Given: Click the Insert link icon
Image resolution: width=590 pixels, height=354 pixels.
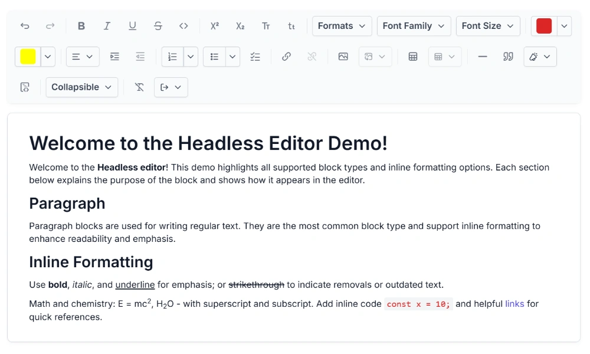Looking at the screenshot, I should 286,57.
